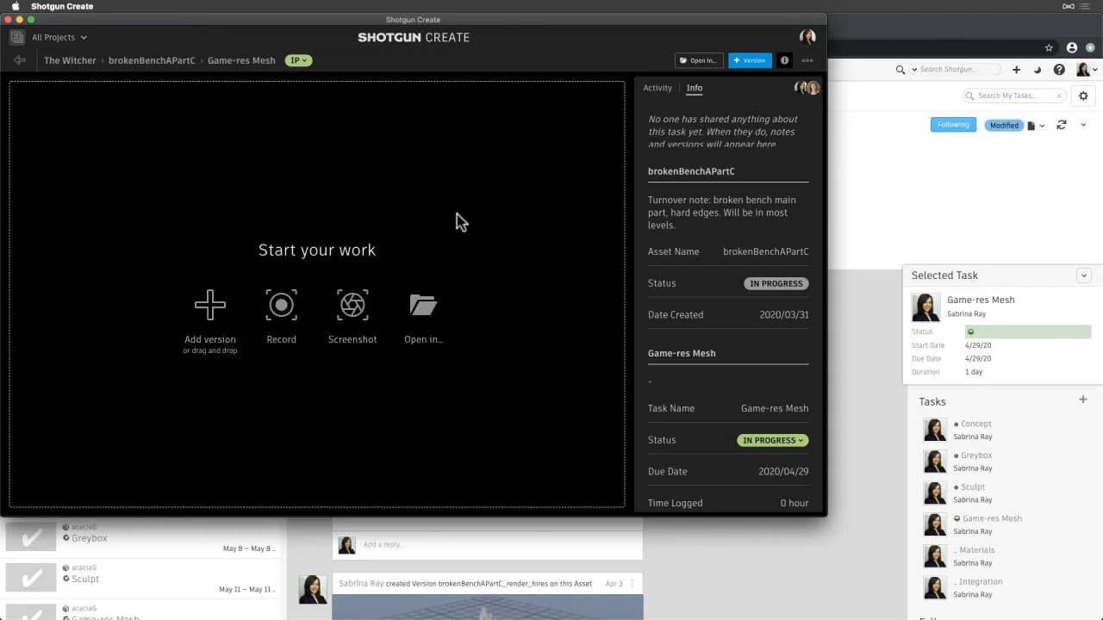This screenshot has height=620, width=1103.
Task: Click Sabrina Ray's photo in Selected Task
Action: tap(926, 307)
